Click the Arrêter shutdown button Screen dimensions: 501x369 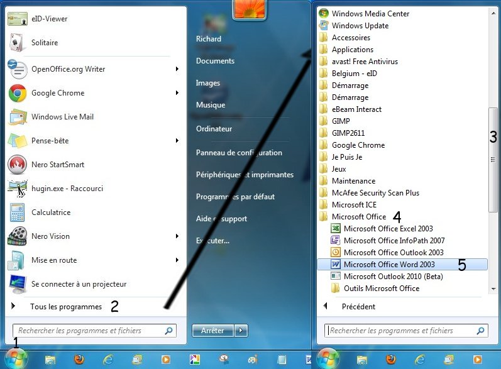pyautogui.click(x=213, y=331)
